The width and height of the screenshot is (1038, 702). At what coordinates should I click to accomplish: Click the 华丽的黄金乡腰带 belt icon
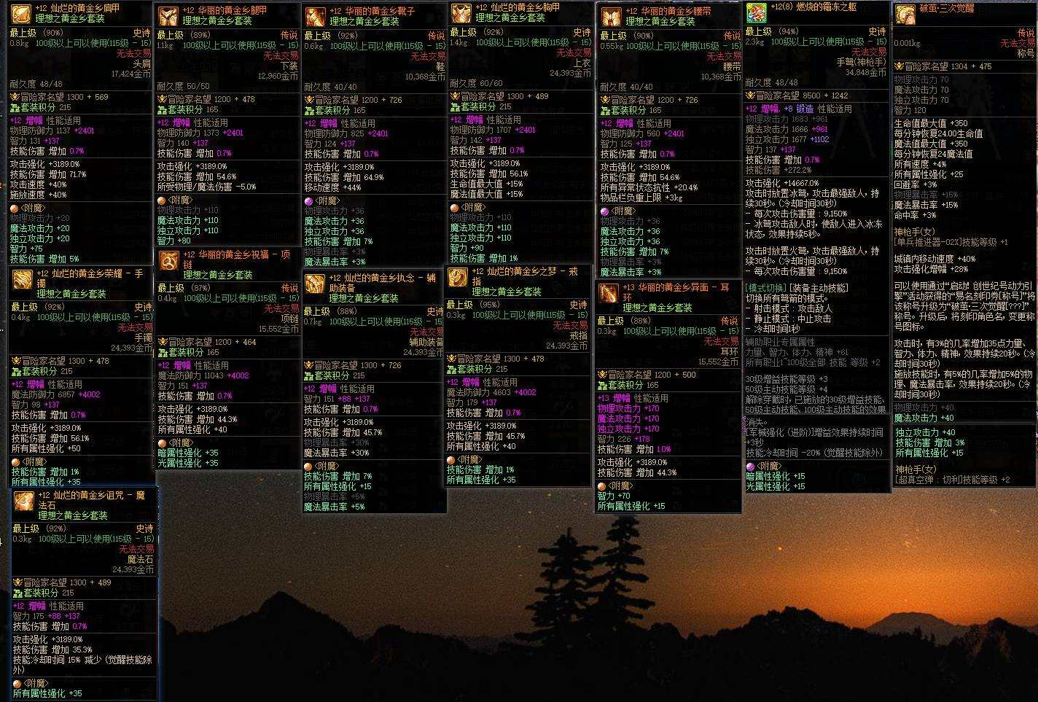[610, 17]
